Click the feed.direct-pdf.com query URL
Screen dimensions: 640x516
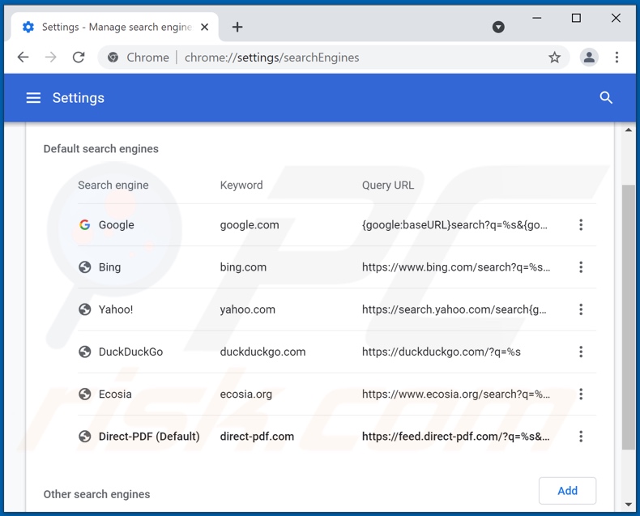[456, 437]
